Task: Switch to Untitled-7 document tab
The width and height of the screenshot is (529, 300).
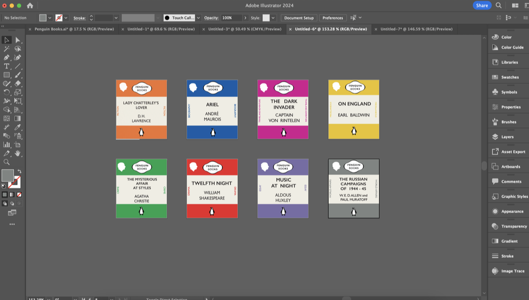Action: pos(416,29)
